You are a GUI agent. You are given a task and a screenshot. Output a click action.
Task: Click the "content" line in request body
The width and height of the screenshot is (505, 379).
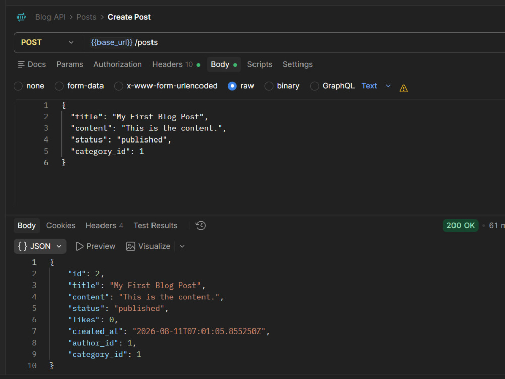click(148, 128)
